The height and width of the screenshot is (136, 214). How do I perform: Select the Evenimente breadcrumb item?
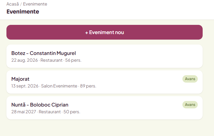click(35, 4)
